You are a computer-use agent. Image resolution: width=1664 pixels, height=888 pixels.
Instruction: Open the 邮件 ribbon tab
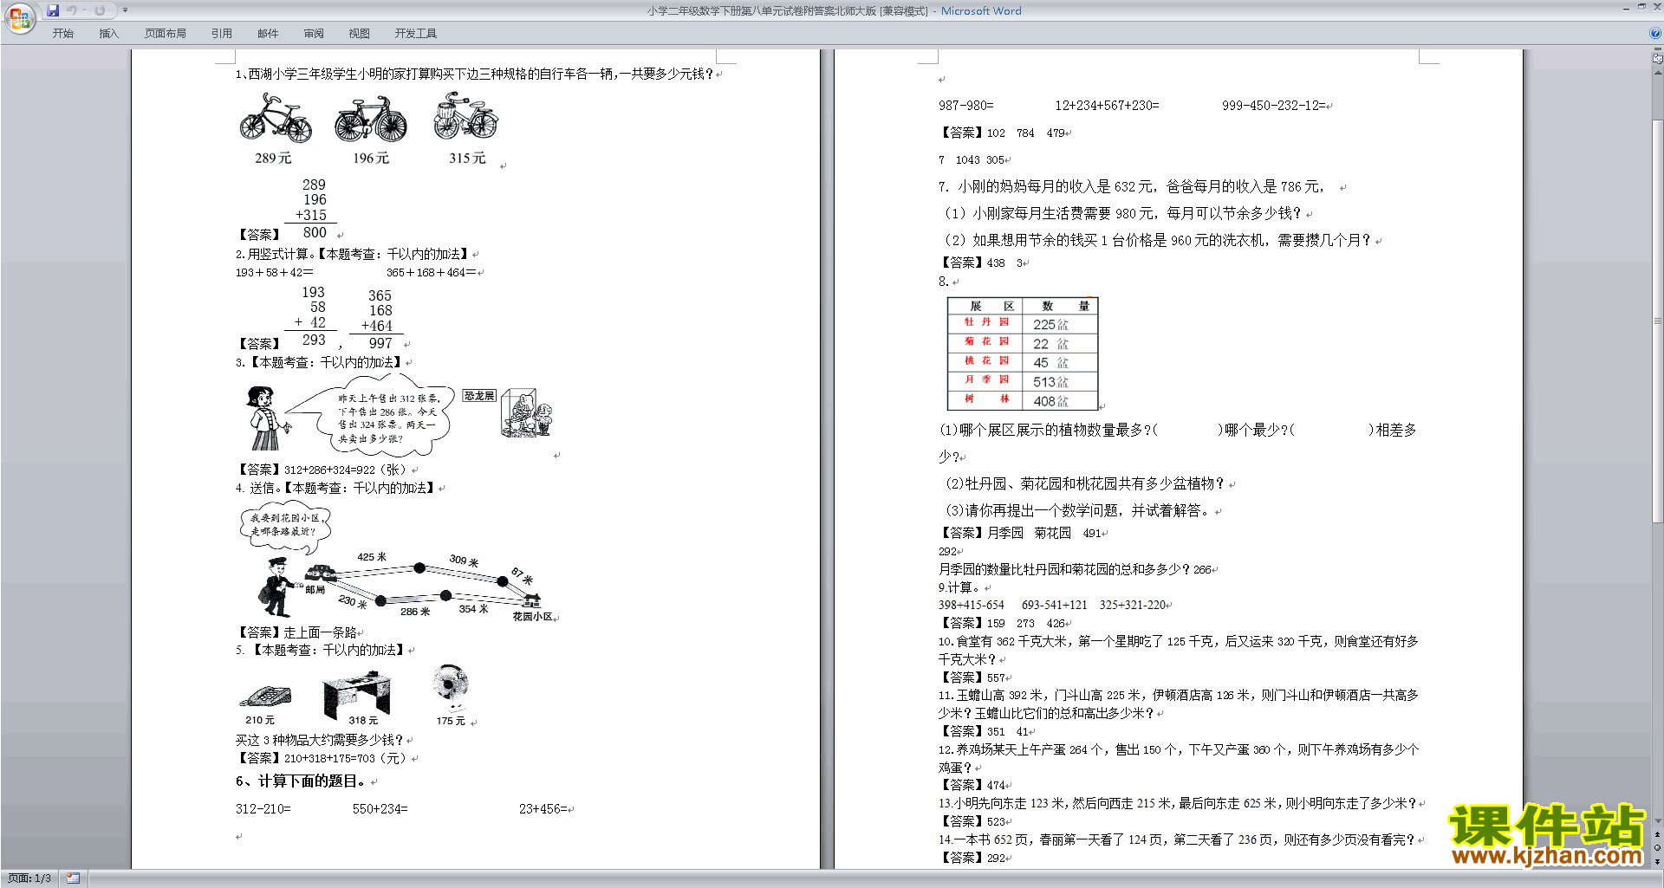(x=268, y=34)
